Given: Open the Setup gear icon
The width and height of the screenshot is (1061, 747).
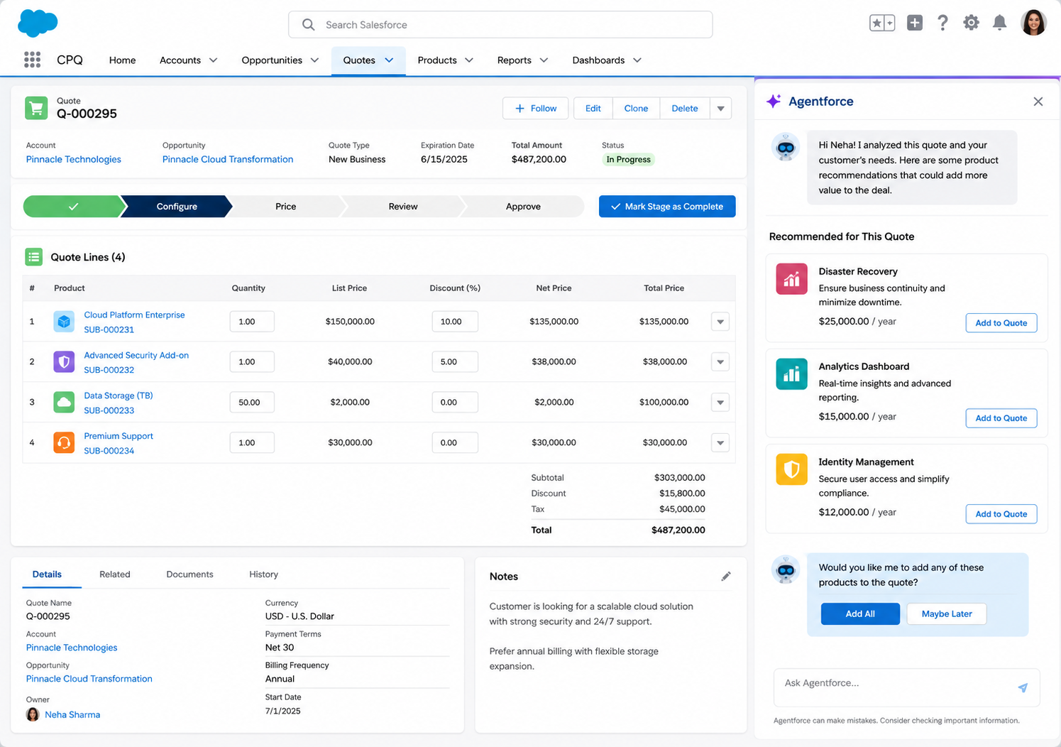Looking at the screenshot, I should (x=971, y=23).
